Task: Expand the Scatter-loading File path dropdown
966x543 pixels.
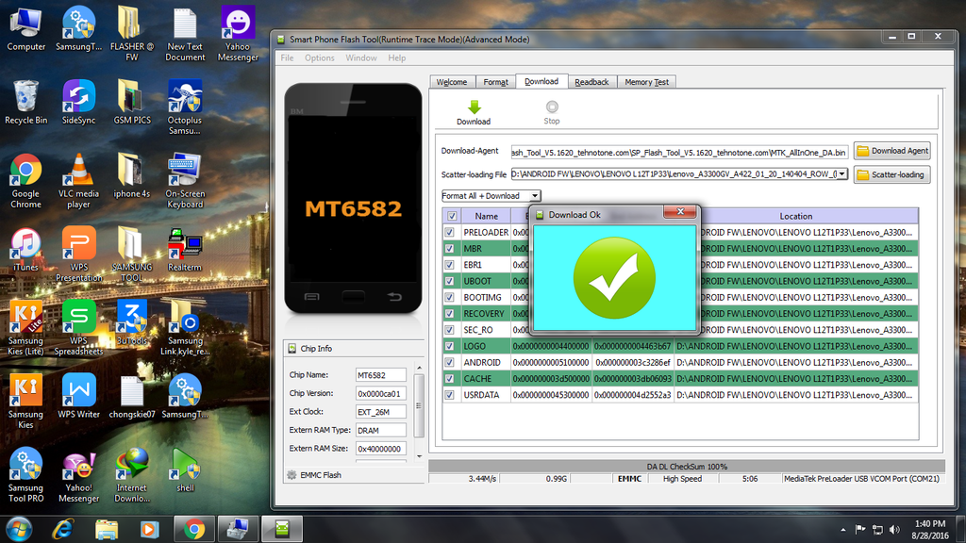Action: pyautogui.click(x=841, y=174)
